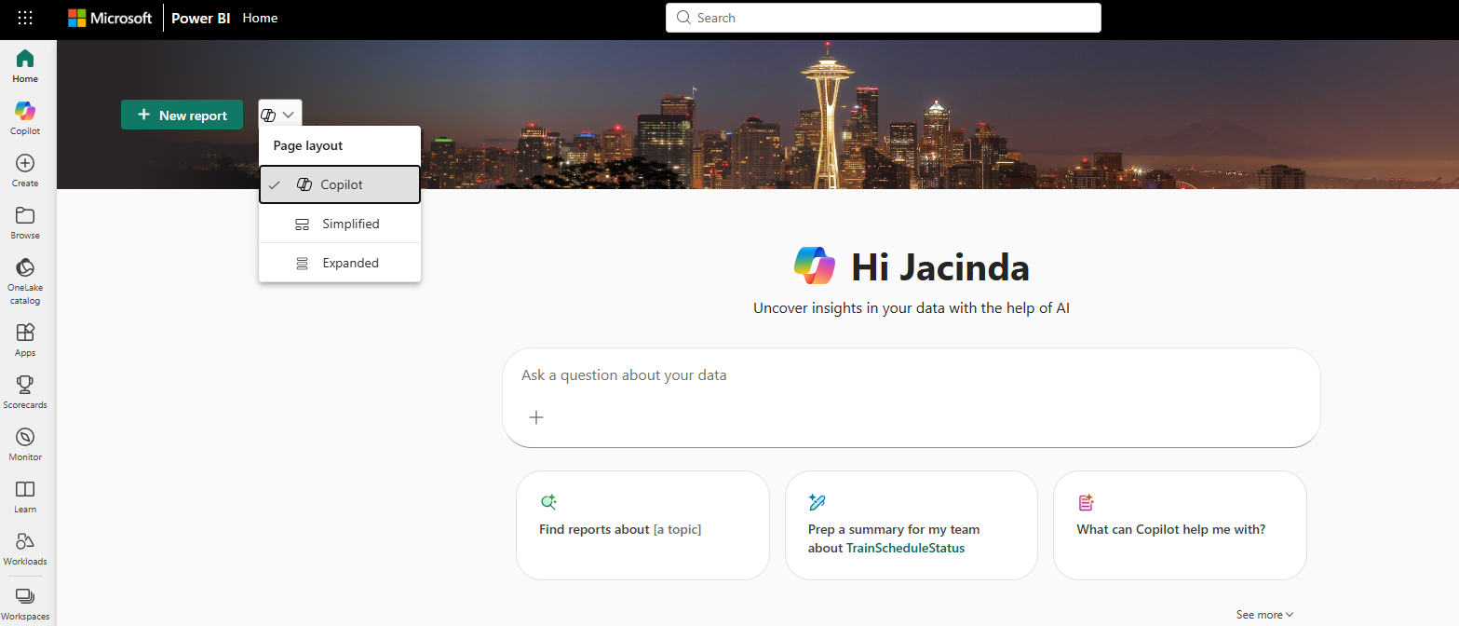Switch to Simplified page layout

point(340,224)
